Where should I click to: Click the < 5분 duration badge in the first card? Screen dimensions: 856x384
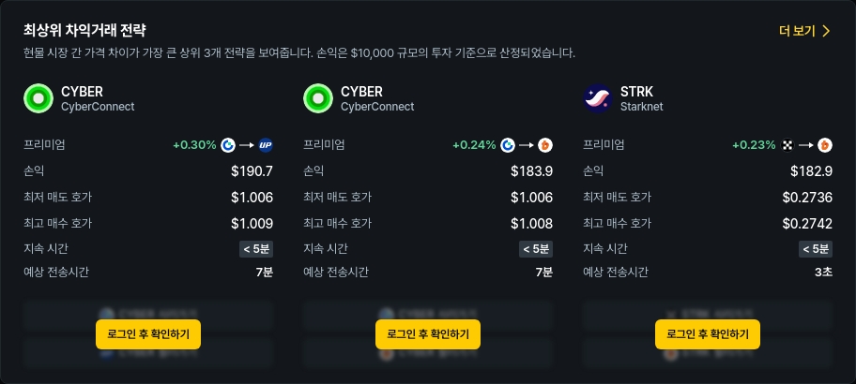(x=256, y=249)
